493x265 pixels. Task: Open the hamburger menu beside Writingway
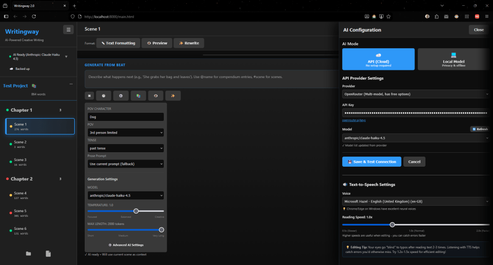click(68, 30)
